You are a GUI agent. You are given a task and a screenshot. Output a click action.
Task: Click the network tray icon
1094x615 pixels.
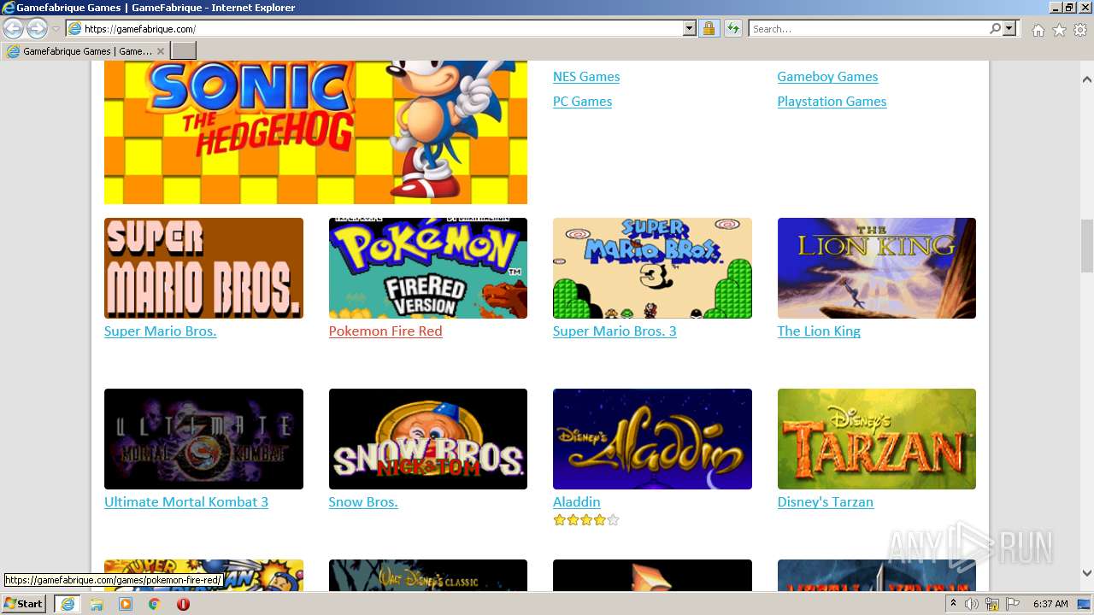click(992, 604)
